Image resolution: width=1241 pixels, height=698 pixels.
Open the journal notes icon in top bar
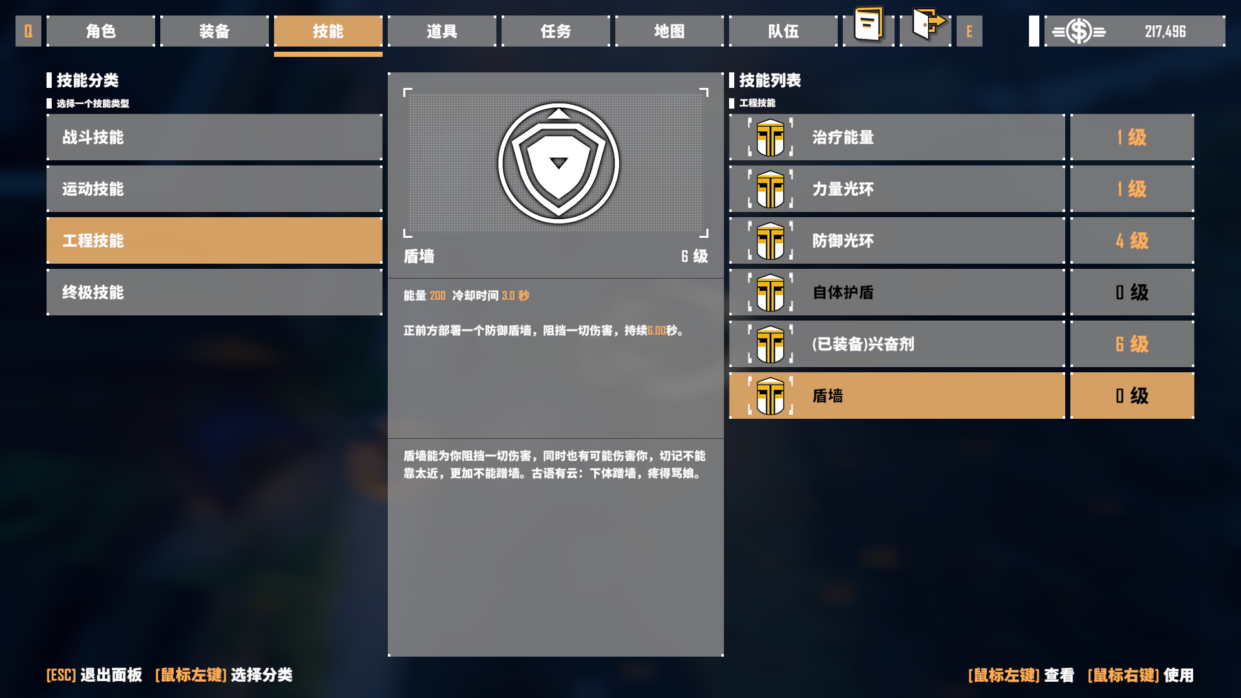tap(868, 26)
